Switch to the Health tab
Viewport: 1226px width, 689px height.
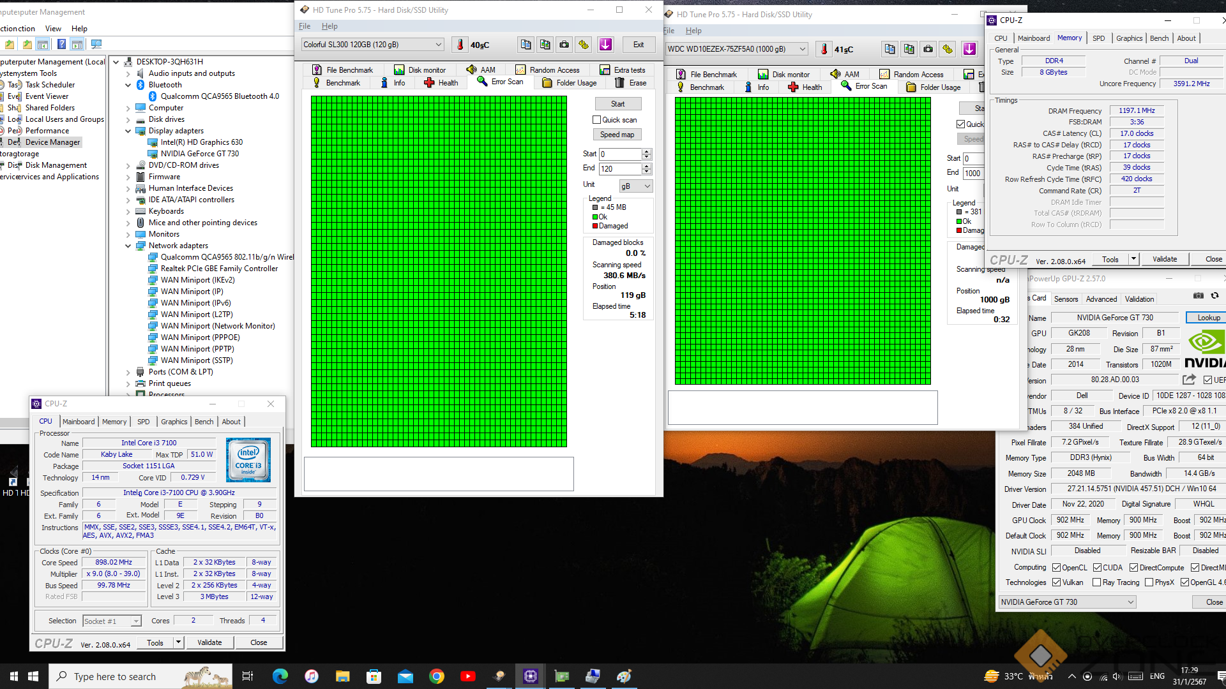[x=441, y=83]
